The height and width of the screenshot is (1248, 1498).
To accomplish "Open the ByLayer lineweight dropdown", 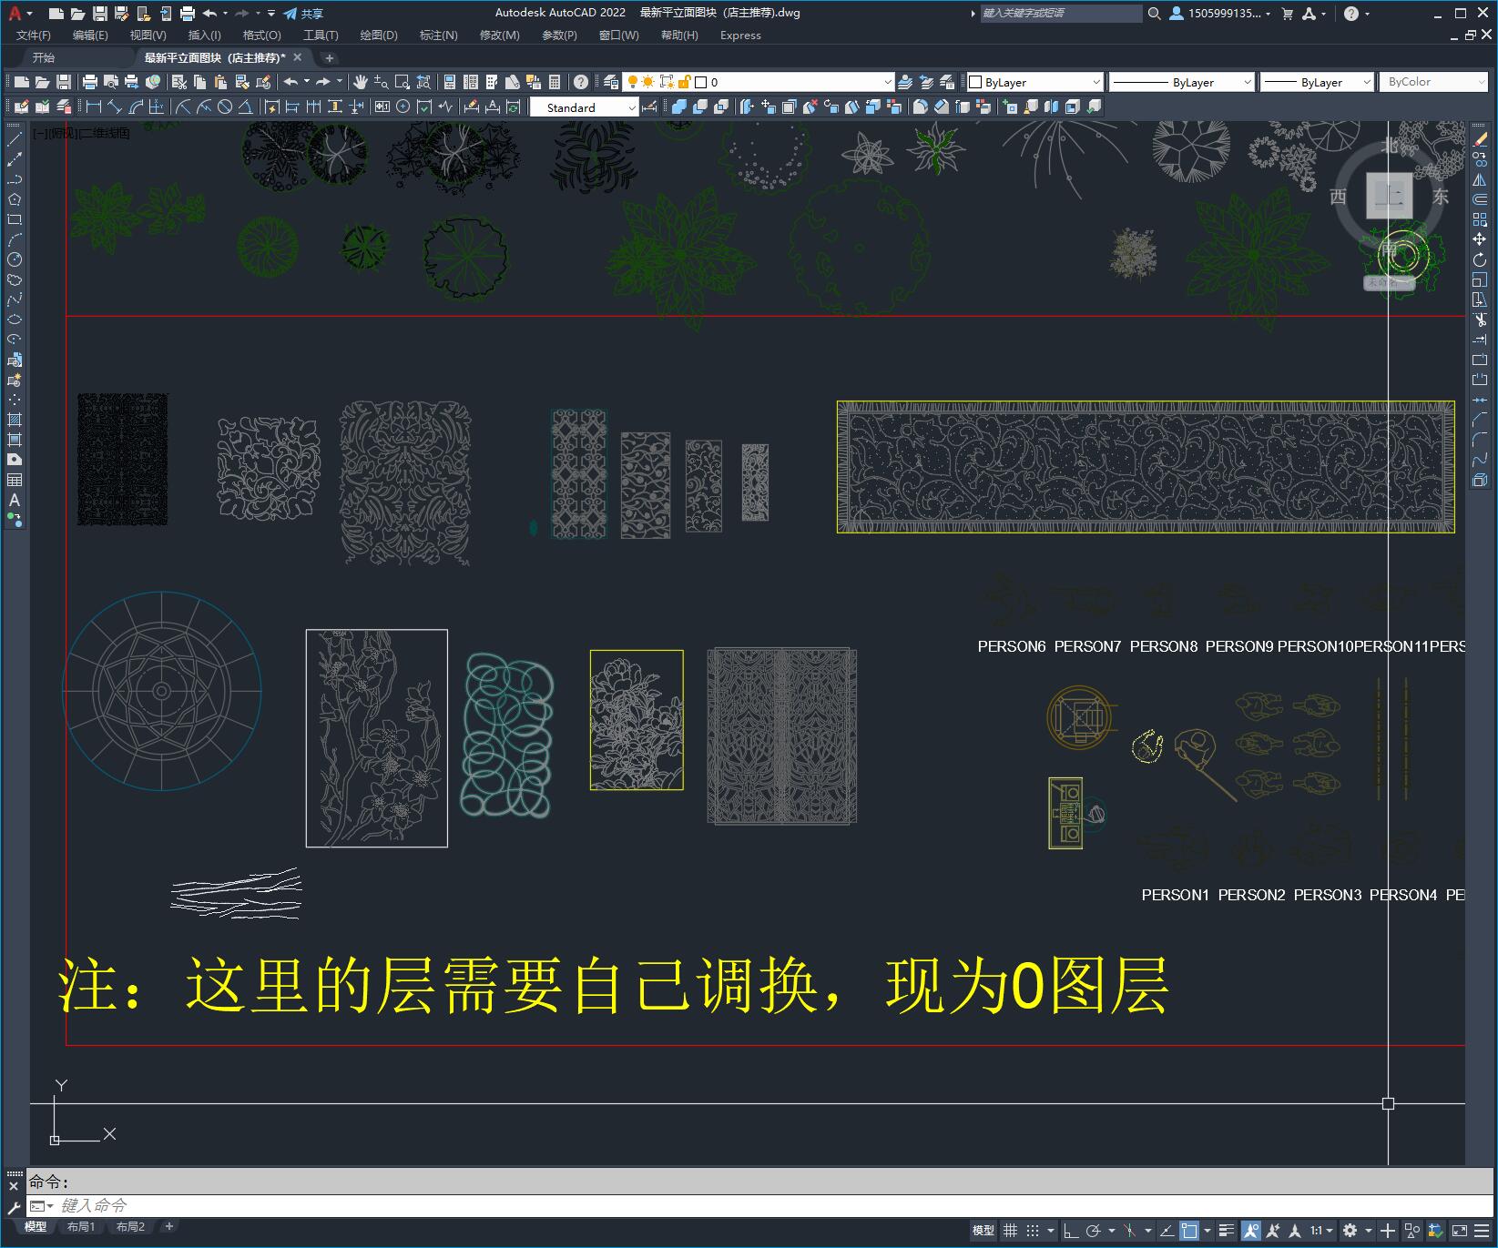I will coord(1317,82).
